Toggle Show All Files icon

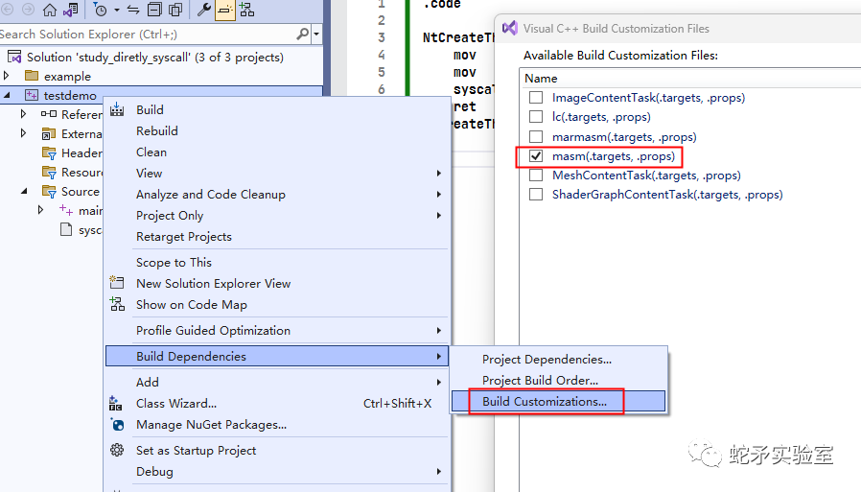pyautogui.click(x=175, y=10)
